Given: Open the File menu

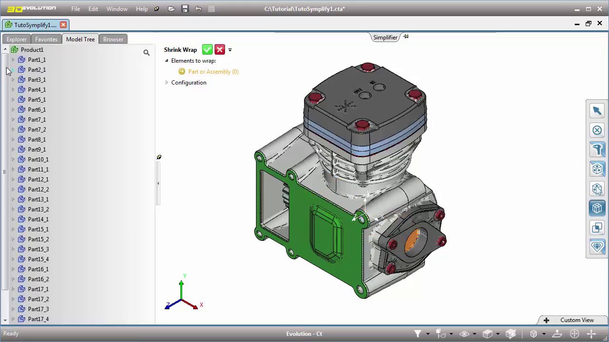Looking at the screenshot, I should pos(76,9).
